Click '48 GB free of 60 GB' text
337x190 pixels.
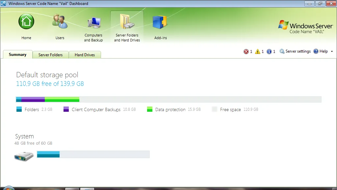(33, 143)
